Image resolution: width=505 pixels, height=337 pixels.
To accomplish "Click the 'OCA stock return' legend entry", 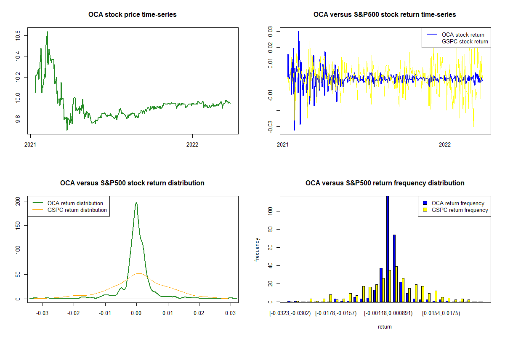I will pos(462,35).
